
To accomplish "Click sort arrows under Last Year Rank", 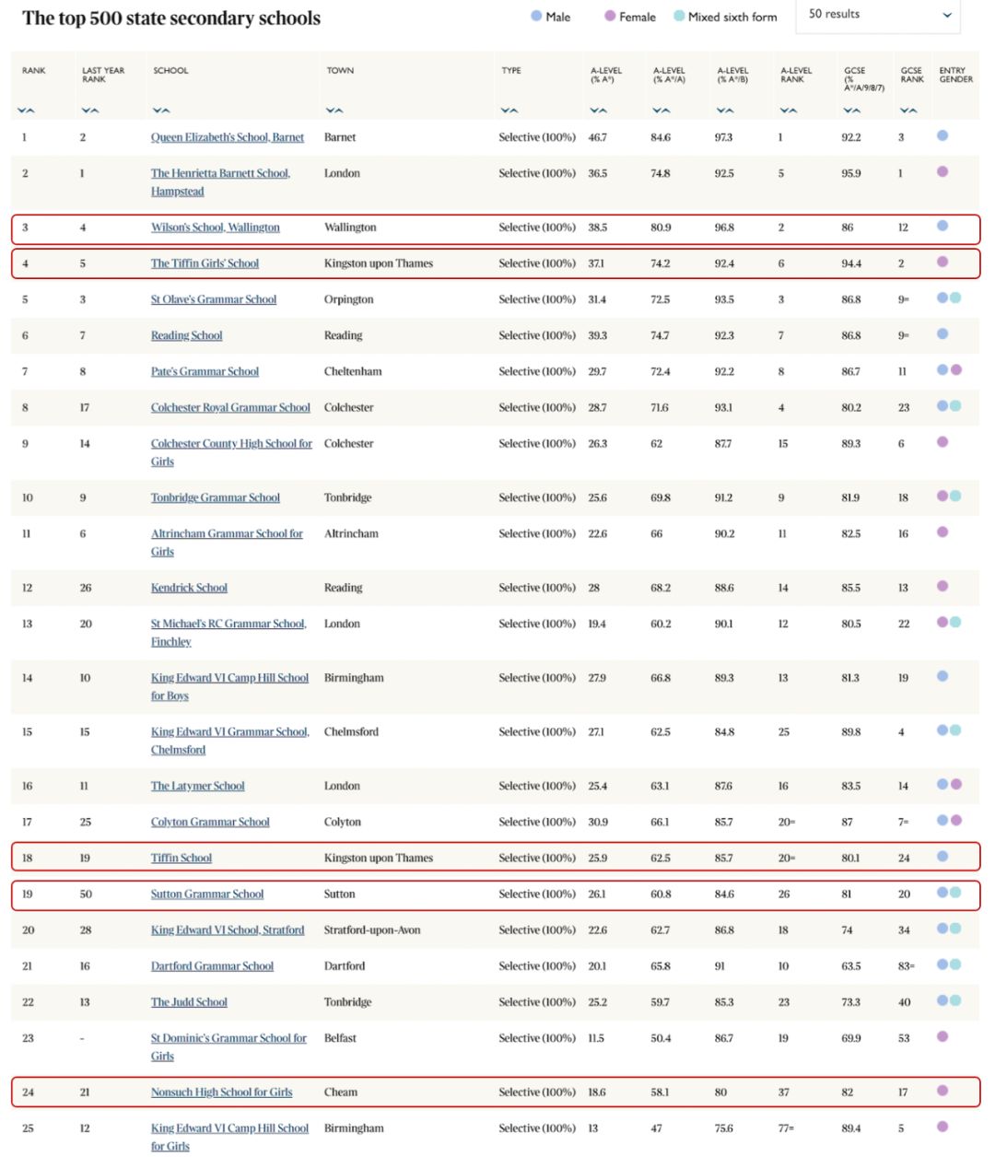I will click(x=89, y=111).
